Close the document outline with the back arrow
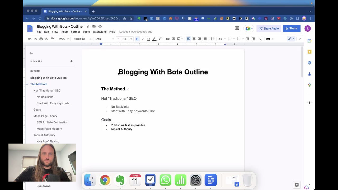Screen dimensions: 338x190 (31, 53)
